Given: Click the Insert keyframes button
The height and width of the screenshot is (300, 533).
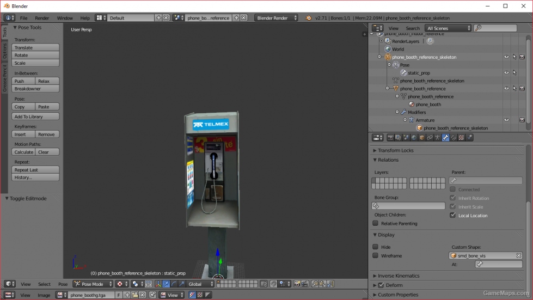Looking at the screenshot, I should (x=23, y=134).
